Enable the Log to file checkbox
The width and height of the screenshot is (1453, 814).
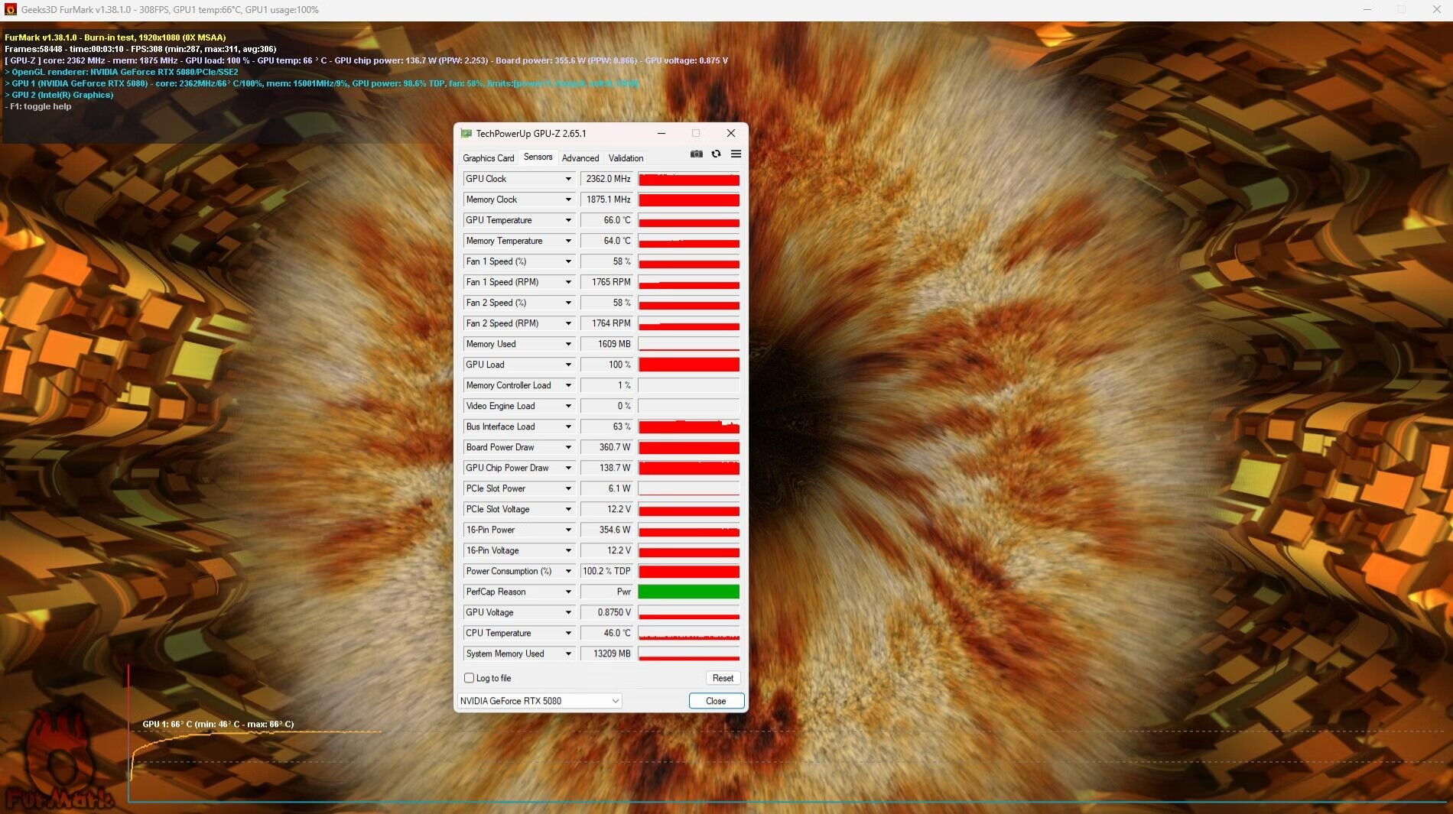coord(469,678)
